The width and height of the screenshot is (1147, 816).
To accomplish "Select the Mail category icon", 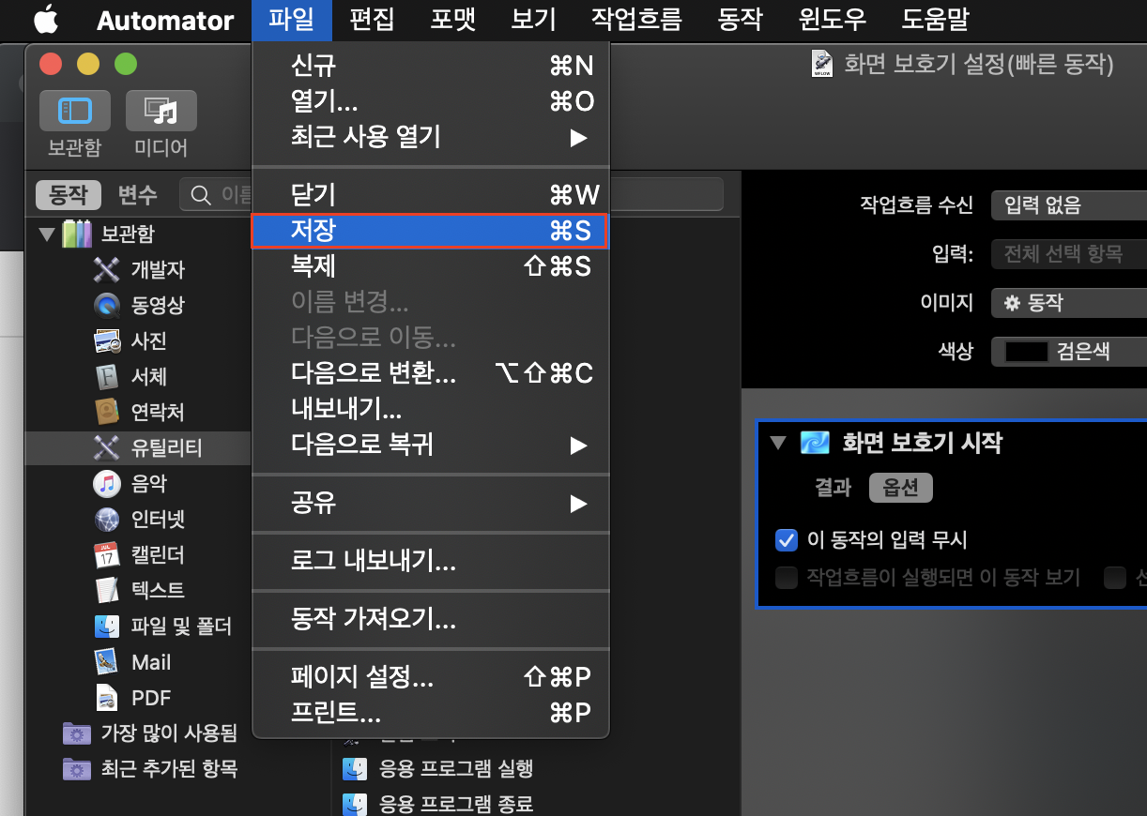I will pyautogui.click(x=107, y=662).
